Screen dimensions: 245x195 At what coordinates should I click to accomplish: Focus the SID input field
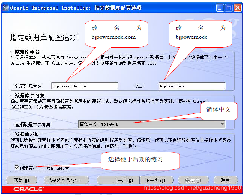pyautogui.click(x=192, y=86)
